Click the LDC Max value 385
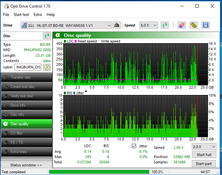The height and width of the screenshot is (175, 222). pyautogui.click(x=88, y=157)
